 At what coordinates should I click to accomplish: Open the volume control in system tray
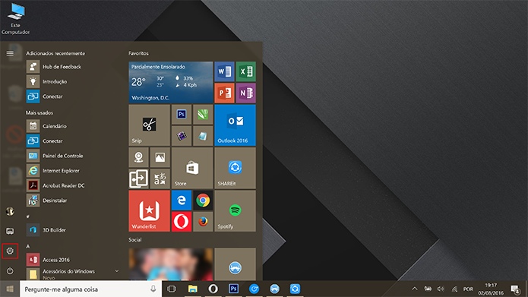(441, 289)
